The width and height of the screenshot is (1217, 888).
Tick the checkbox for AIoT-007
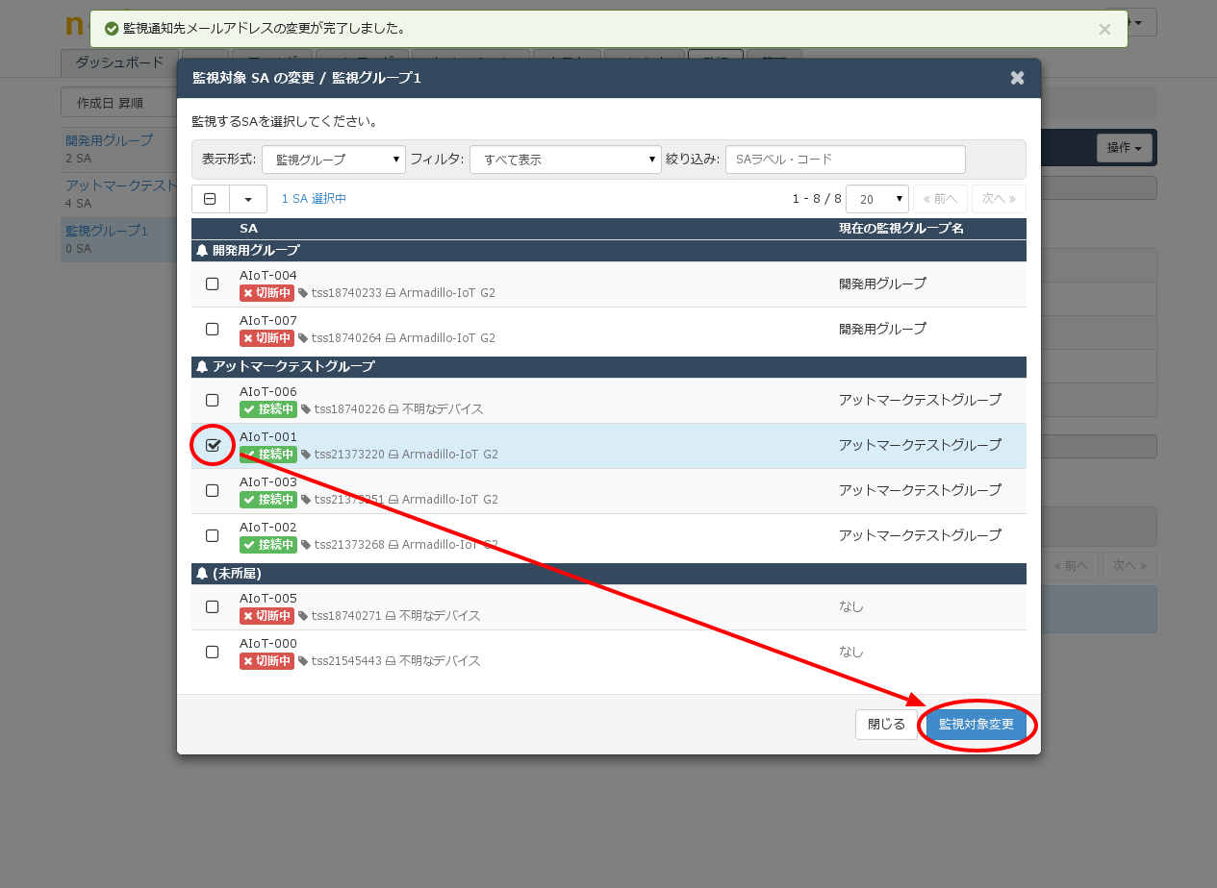click(213, 329)
